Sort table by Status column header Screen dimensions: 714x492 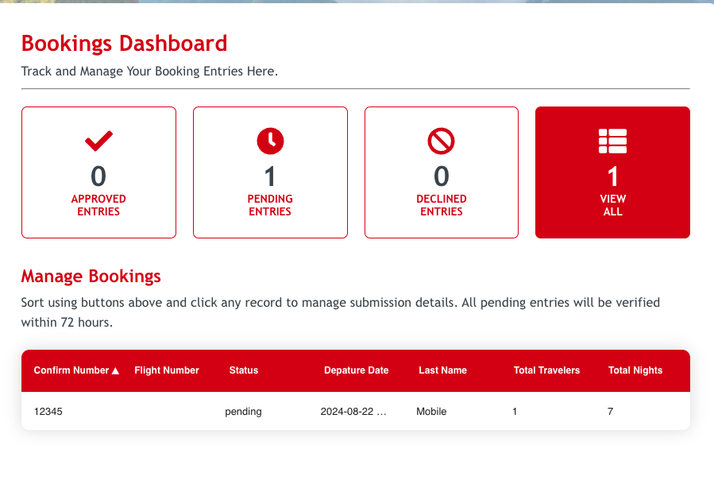[x=244, y=370]
